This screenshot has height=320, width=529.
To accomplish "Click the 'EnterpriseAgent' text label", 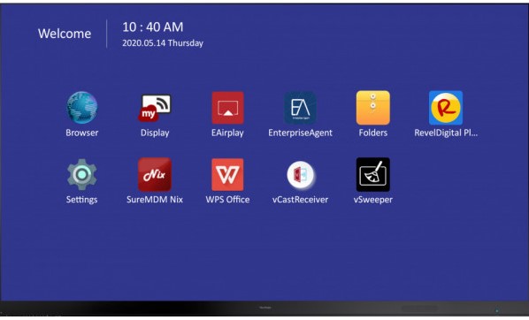I will coord(300,133).
